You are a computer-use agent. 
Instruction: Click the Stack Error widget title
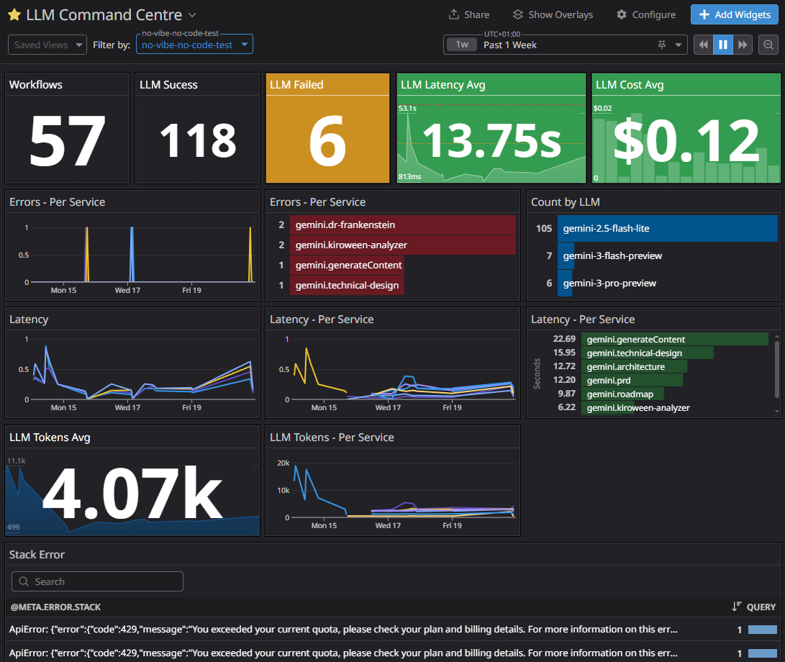(37, 554)
